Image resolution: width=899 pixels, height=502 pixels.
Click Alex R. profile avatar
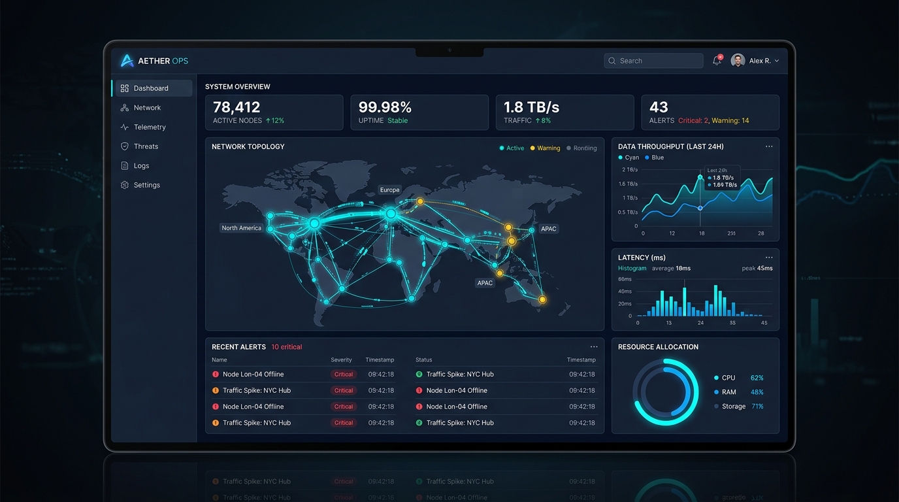click(x=738, y=61)
